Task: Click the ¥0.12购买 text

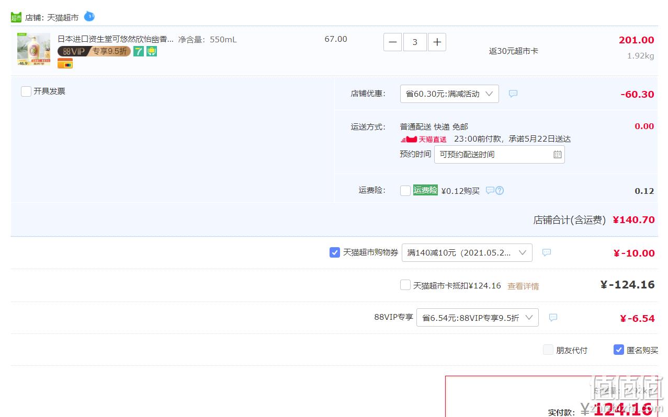Action: click(460, 191)
